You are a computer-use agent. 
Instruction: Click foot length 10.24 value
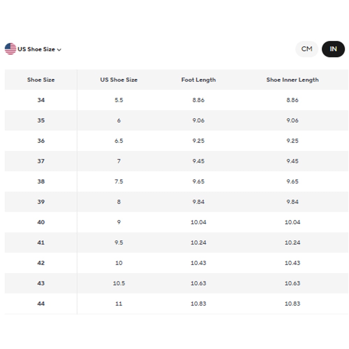[198, 243]
